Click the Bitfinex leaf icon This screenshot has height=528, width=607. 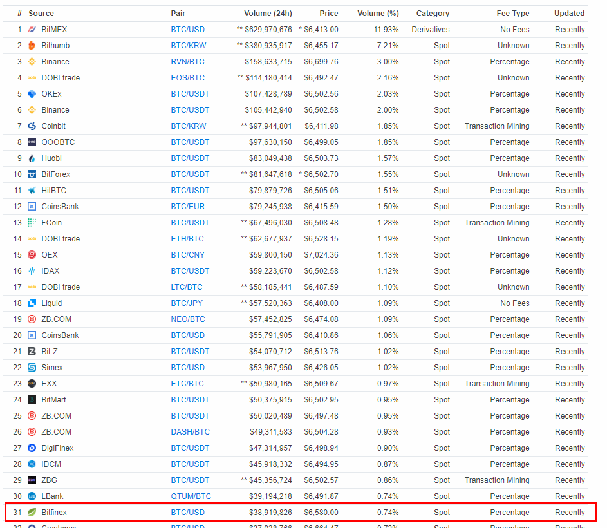point(32,513)
